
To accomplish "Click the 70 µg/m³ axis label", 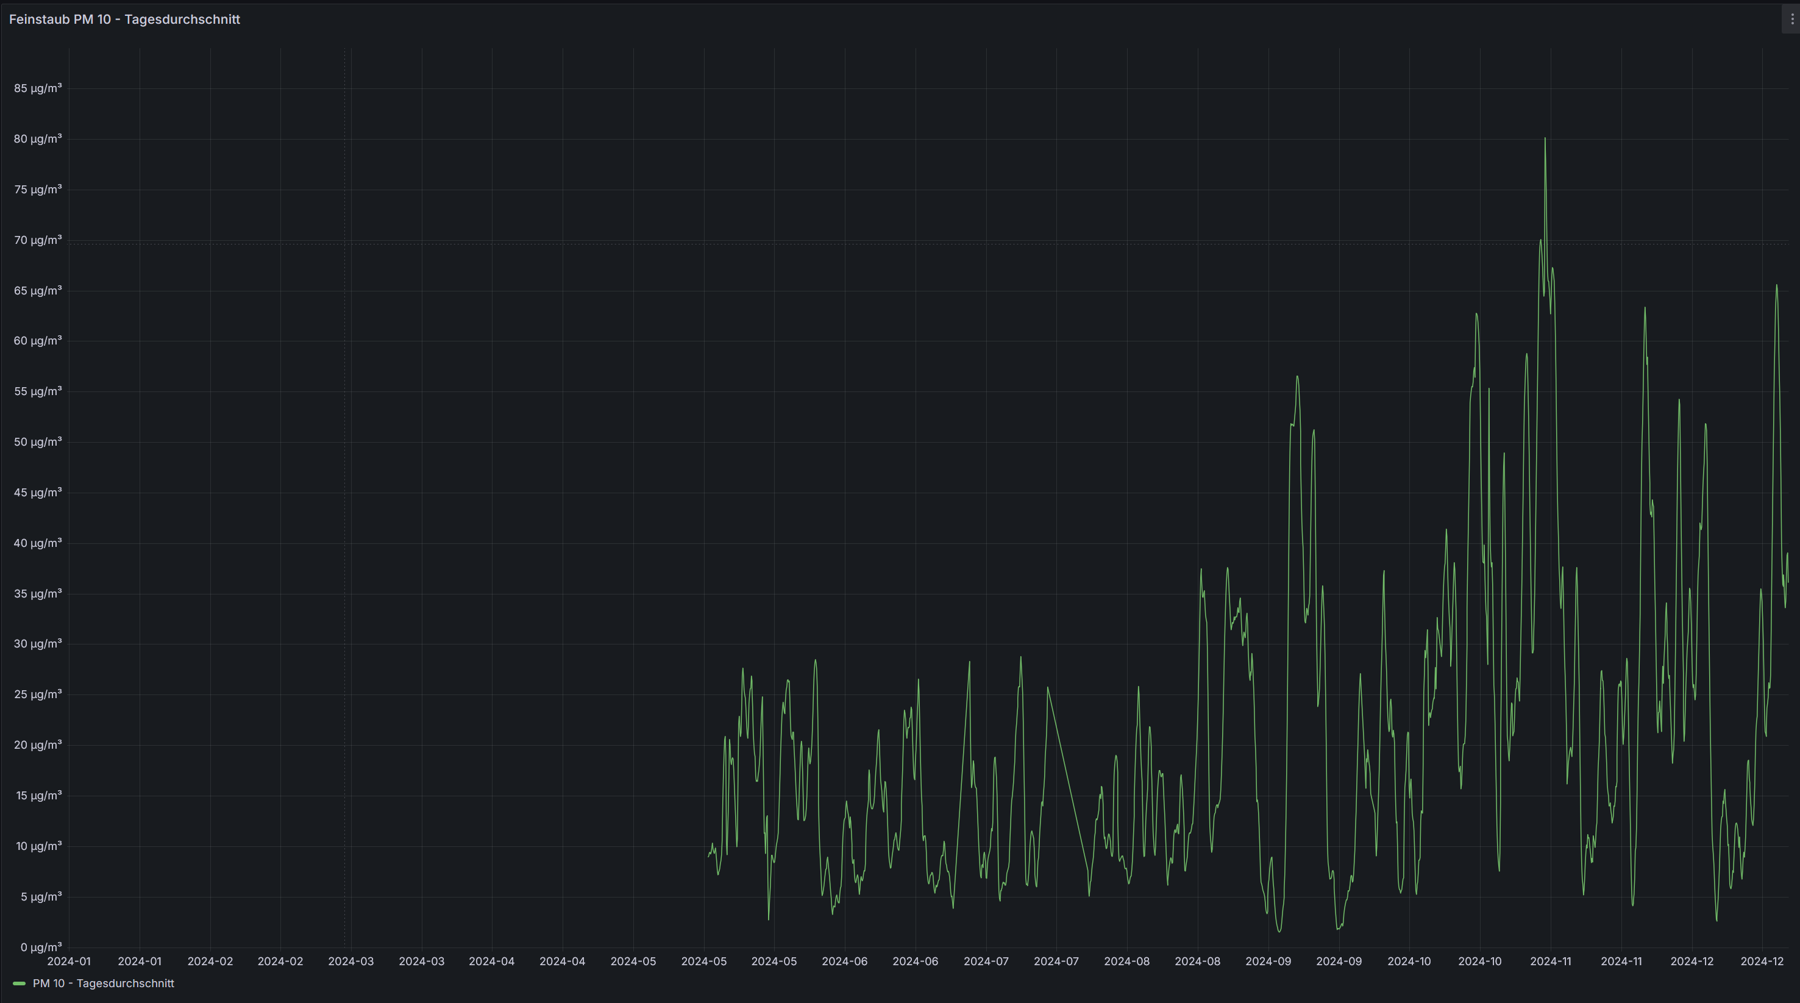I will (38, 240).
